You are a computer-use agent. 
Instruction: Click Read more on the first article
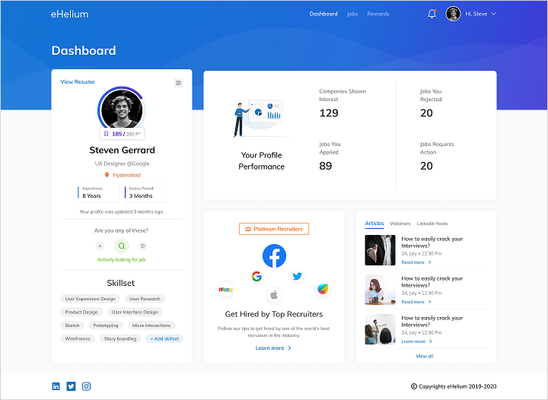(x=413, y=262)
